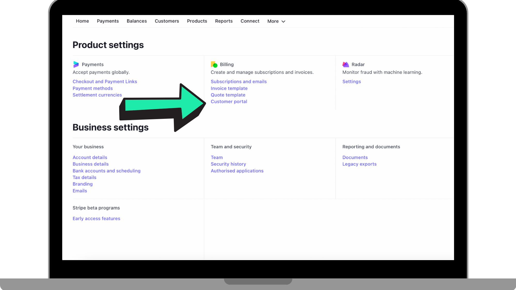
Task: Switch to the Reports navigation item
Action: [x=224, y=21]
